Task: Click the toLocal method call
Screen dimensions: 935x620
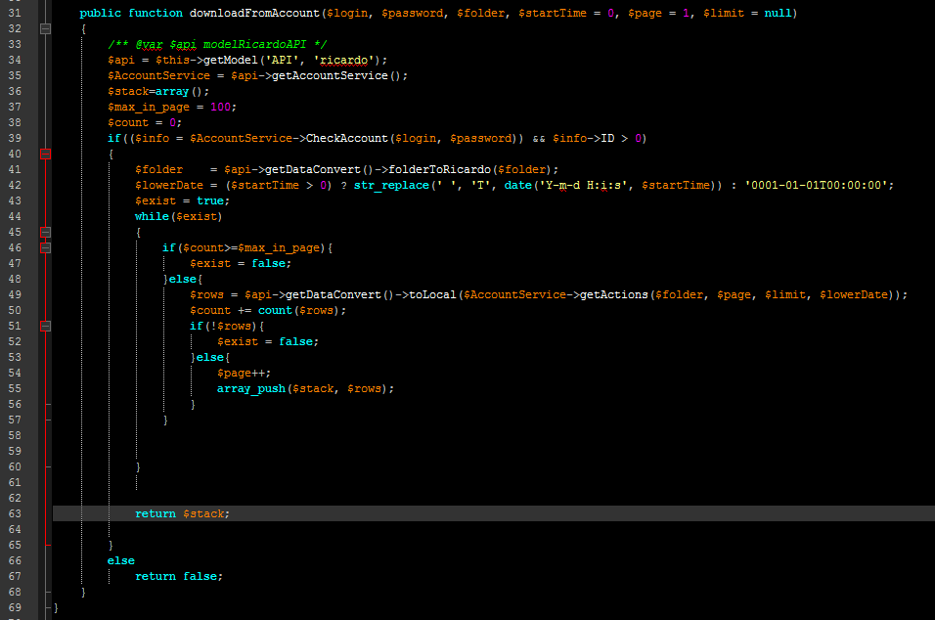Action: pyautogui.click(x=432, y=294)
